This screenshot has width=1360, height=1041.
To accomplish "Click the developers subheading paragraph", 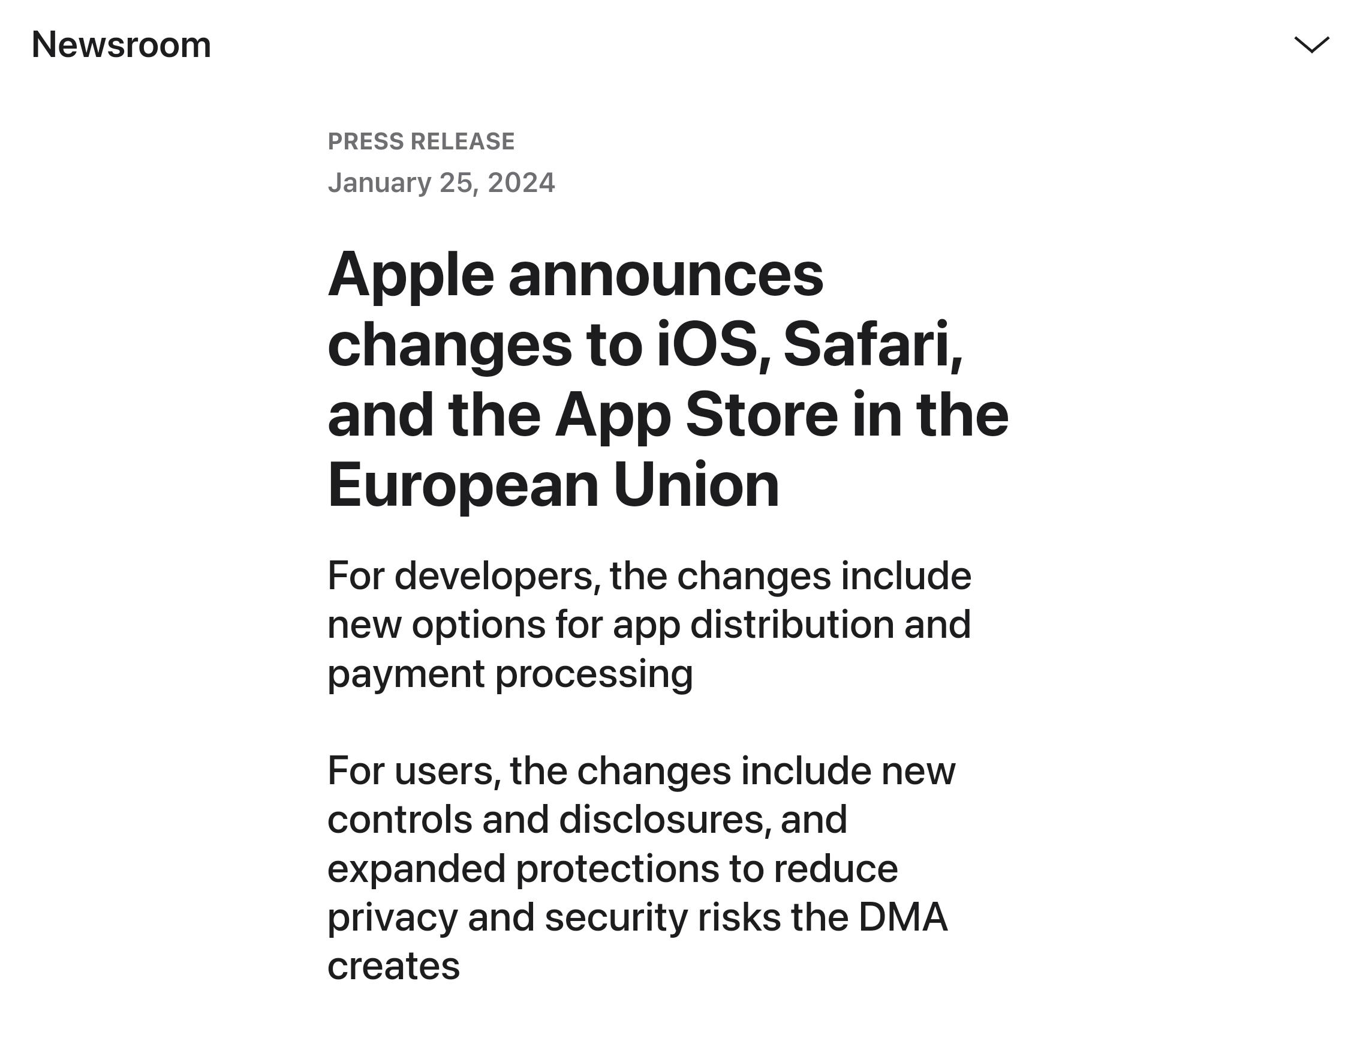I will coord(649,623).
